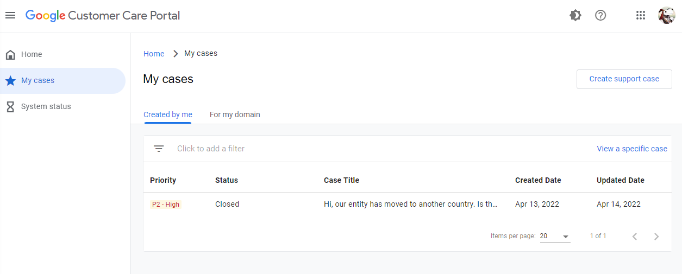Screen dimensions: 682x274
Task: Click the My cases star icon
Action: (x=10, y=81)
